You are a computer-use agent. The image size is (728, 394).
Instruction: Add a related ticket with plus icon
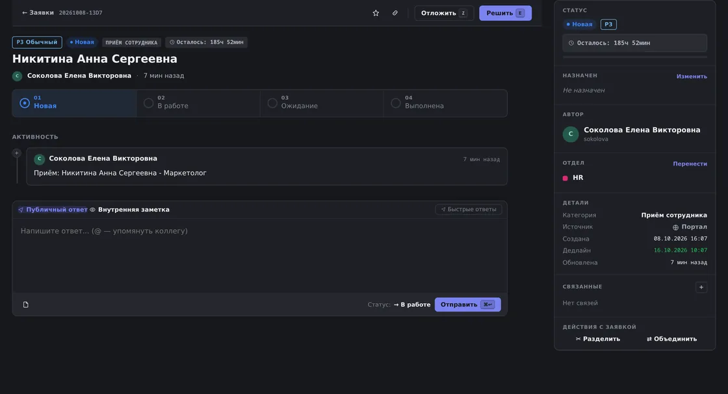tap(701, 288)
